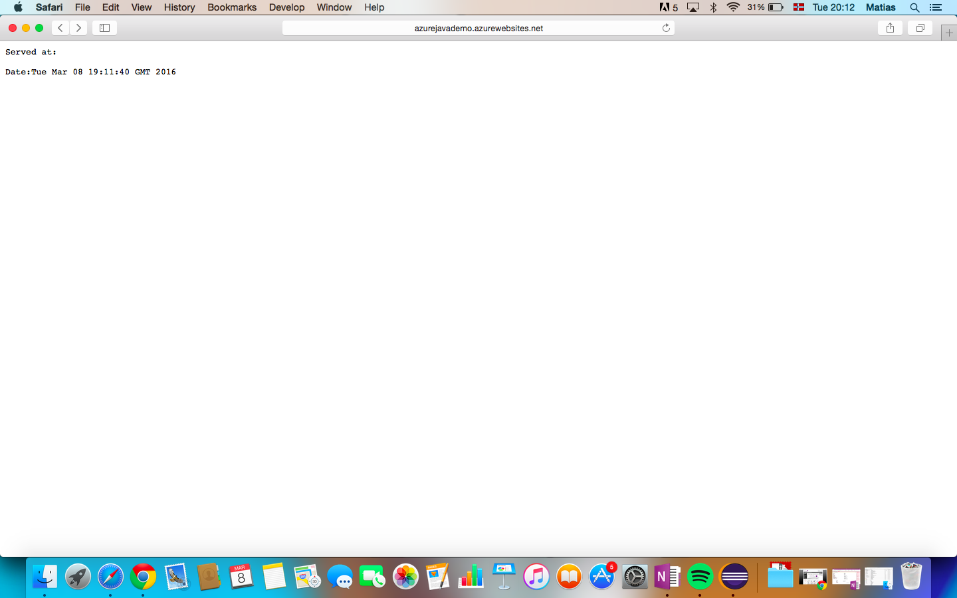Open FaceTime from the Dock
957x598 pixels.
pyautogui.click(x=372, y=576)
